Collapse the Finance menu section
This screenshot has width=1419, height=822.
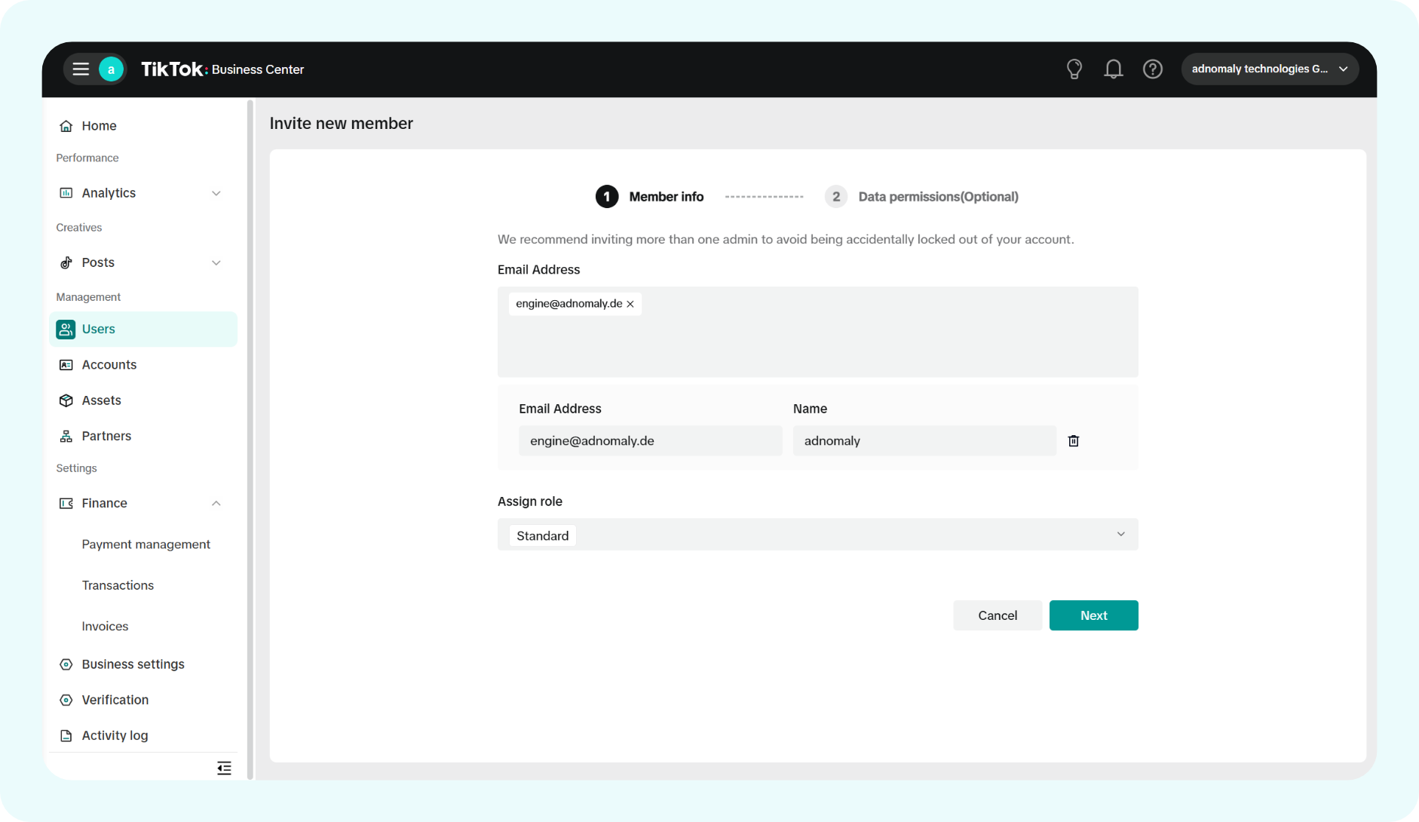[216, 503]
